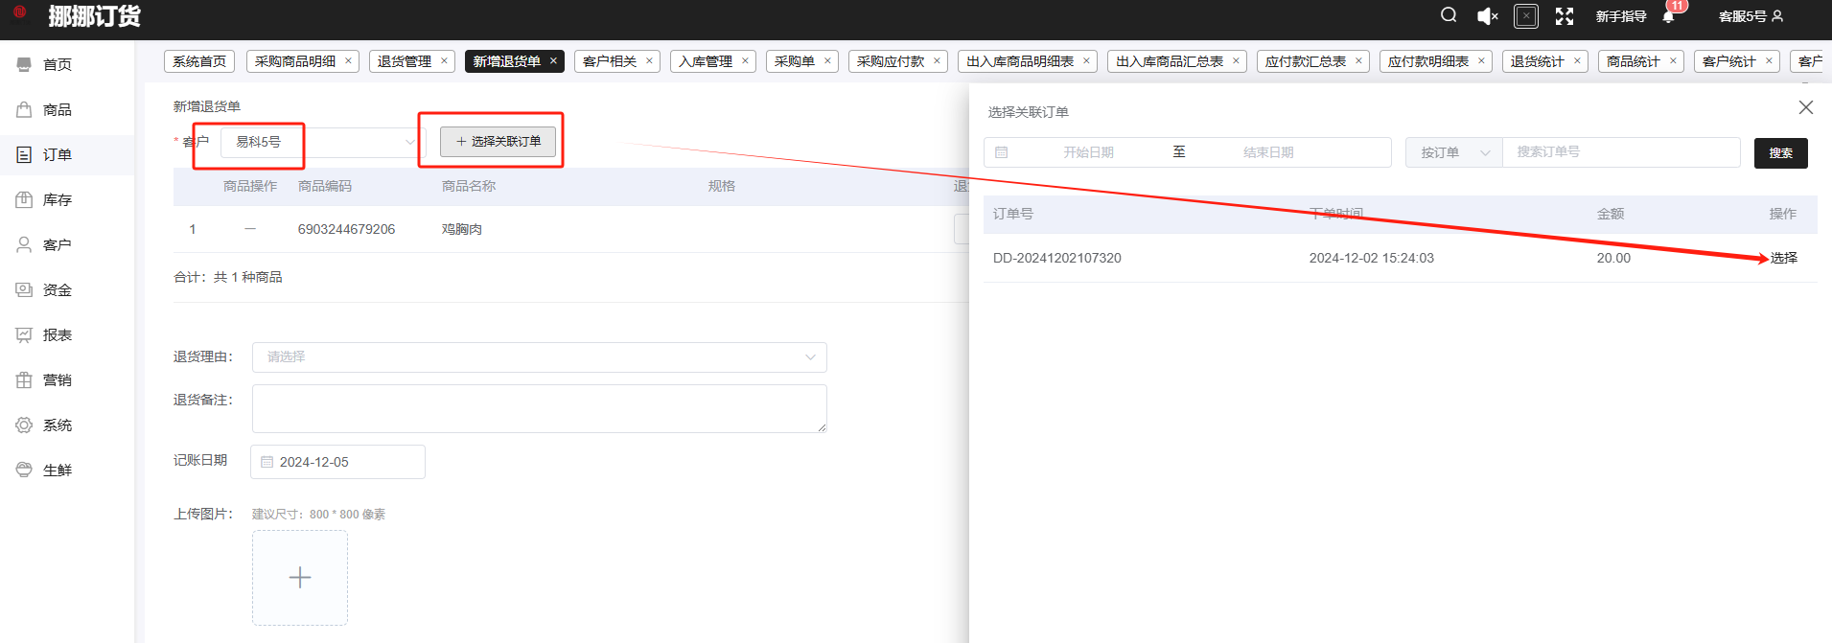Click the upload image plus box

[x=300, y=578]
